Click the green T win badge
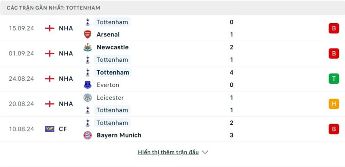 tap(334, 79)
